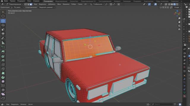This screenshot has height=106, width=190.
Task: Choose the Measure ruler tool
Action: (3, 42)
